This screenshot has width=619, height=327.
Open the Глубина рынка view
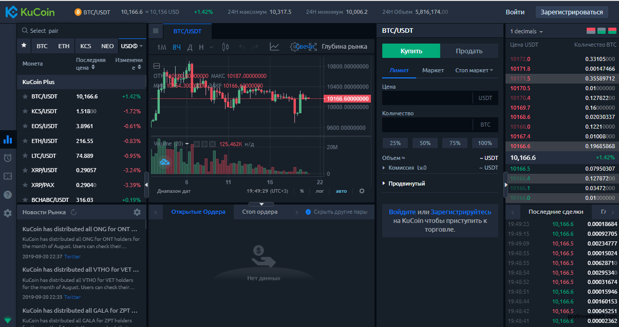pyautogui.click(x=344, y=47)
